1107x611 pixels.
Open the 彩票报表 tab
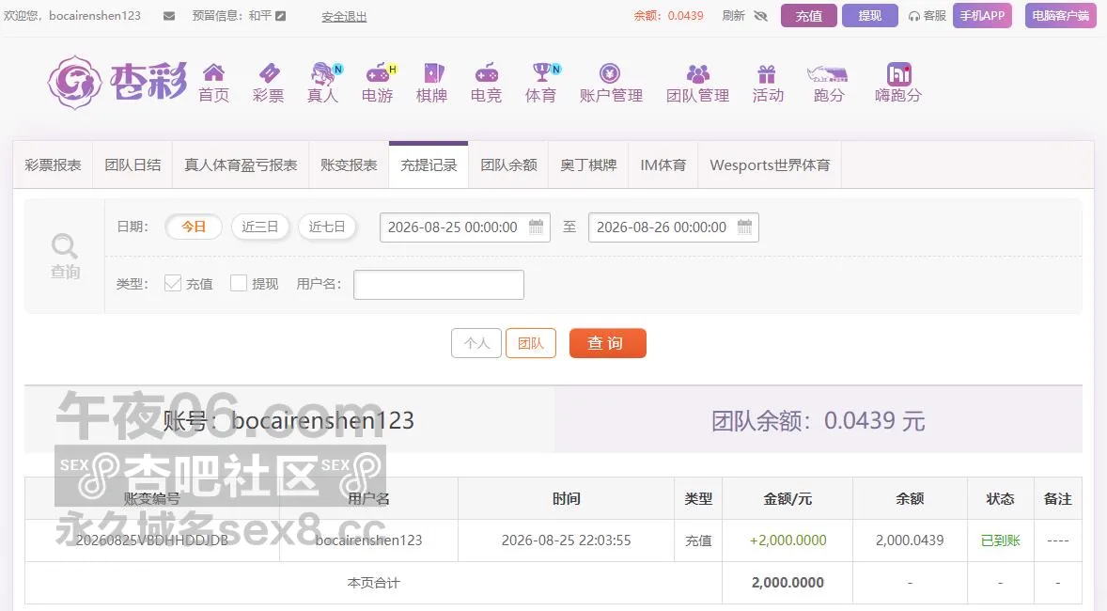tap(53, 165)
